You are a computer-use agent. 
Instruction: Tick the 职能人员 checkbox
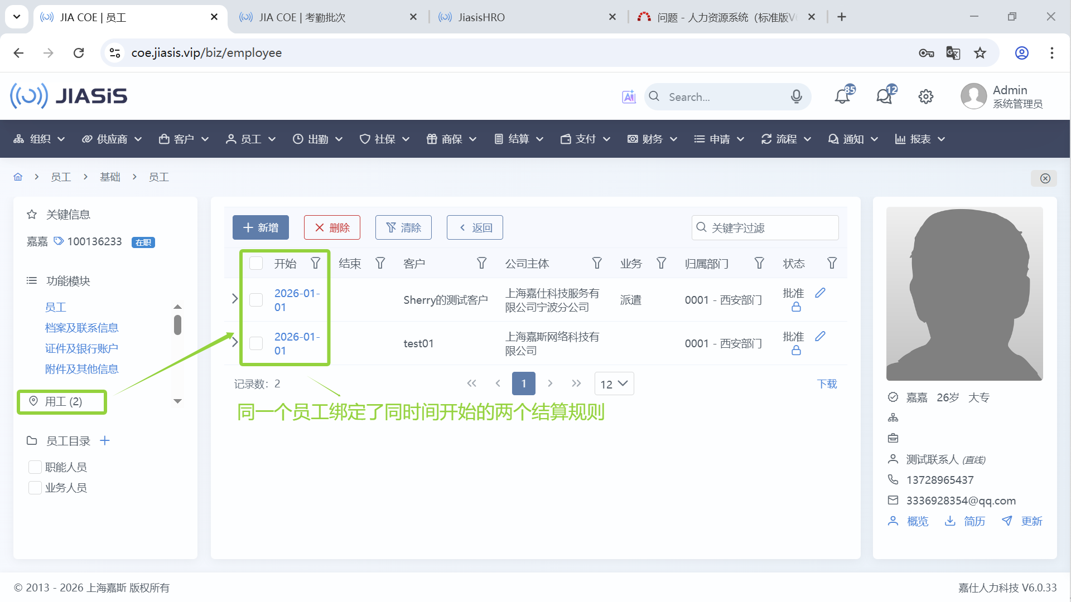[35, 467]
